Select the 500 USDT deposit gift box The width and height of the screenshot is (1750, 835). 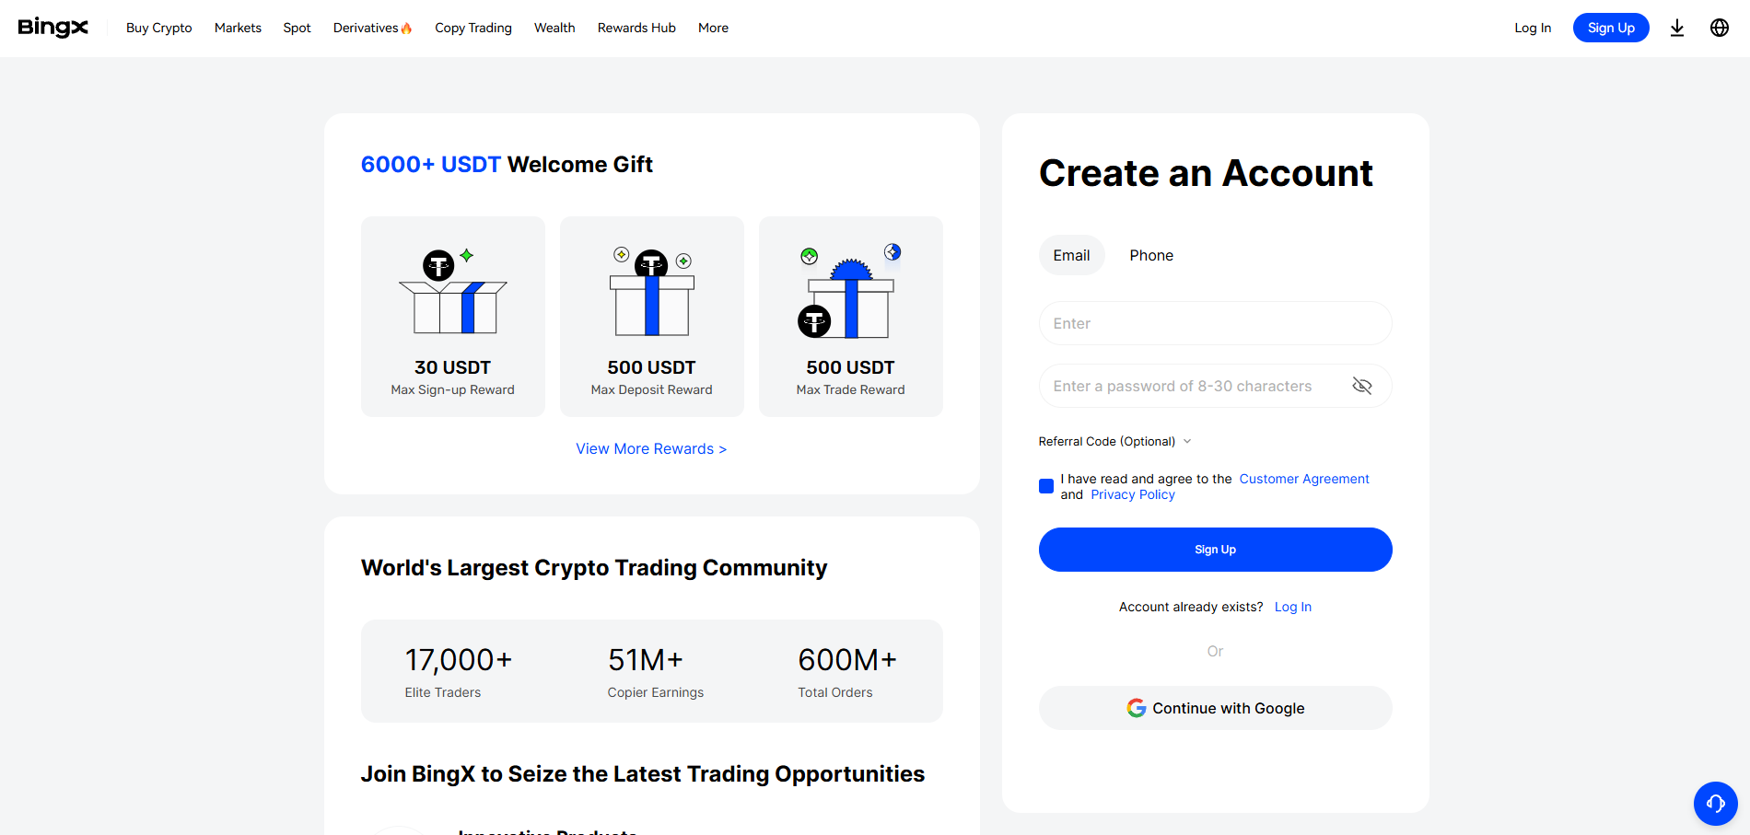(652, 317)
